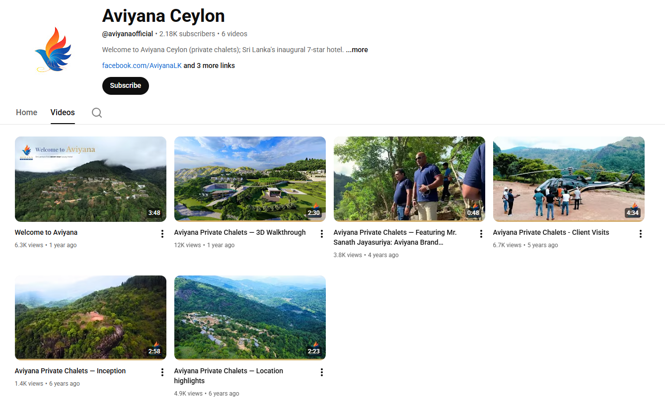The width and height of the screenshot is (665, 409).
Task: Click '12K views • 1 year ago' metadata
Action: pyautogui.click(x=204, y=245)
